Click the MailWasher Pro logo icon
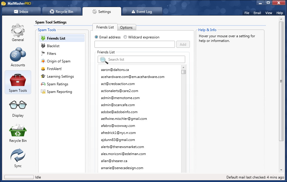 [x=4, y=3]
